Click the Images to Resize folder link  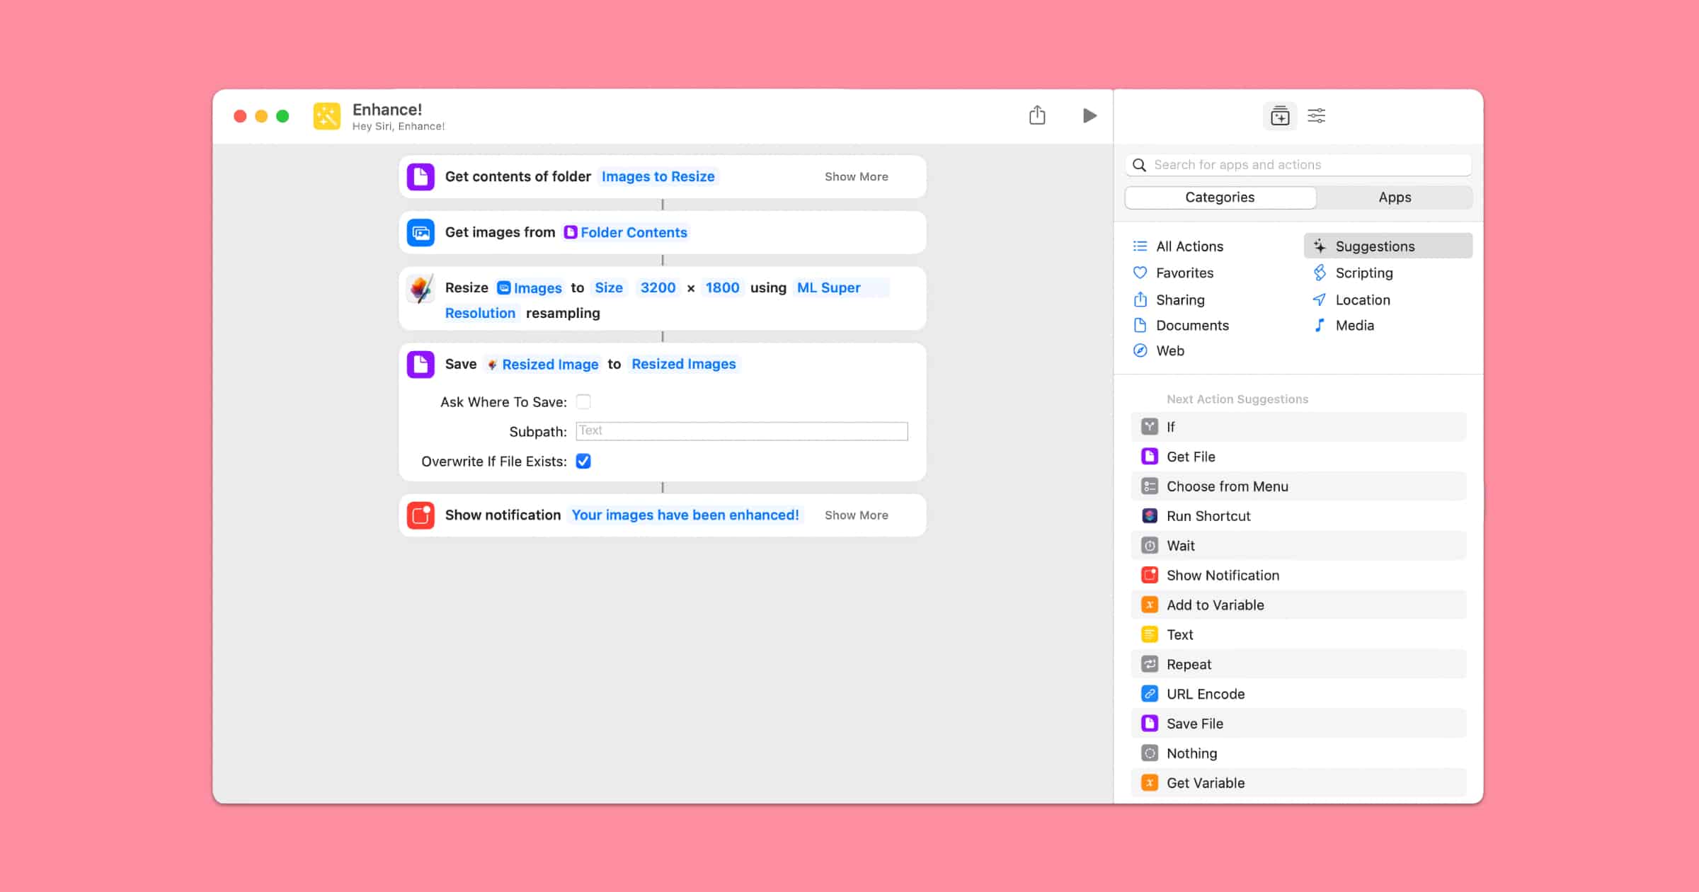[x=658, y=177]
